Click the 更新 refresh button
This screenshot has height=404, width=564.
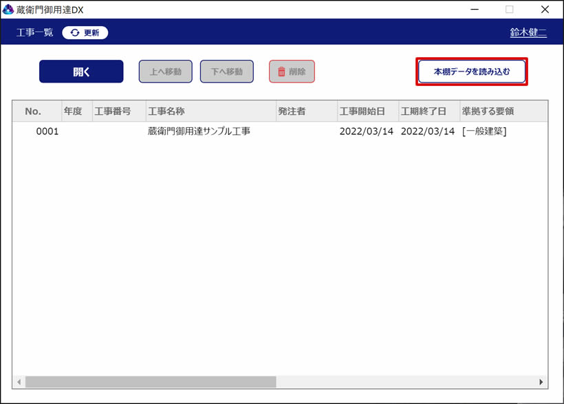click(x=85, y=33)
